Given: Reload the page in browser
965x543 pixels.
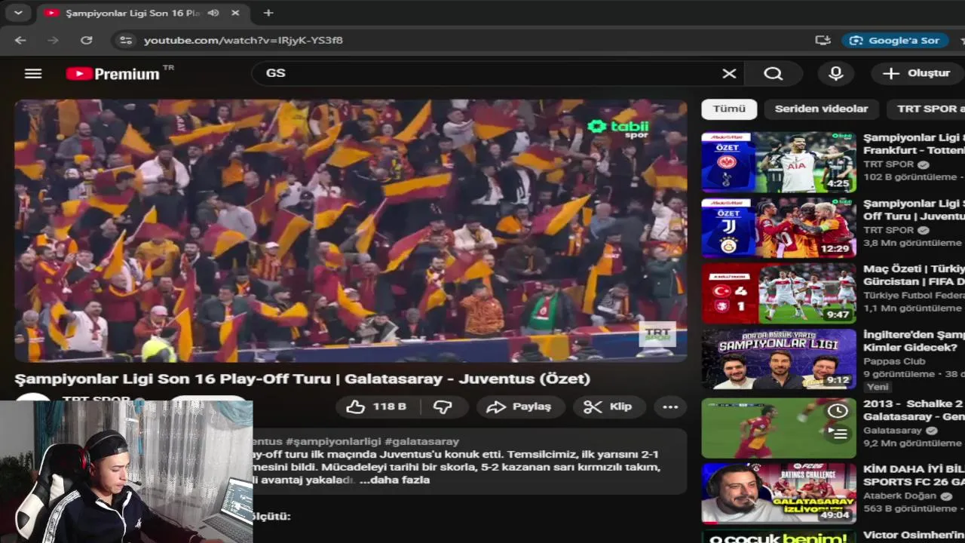Looking at the screenshot, I should pyautogui.click(x=87, y=40).
